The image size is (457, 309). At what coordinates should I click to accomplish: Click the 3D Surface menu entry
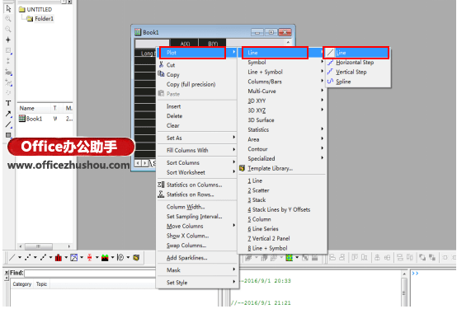click(x=282, y=120)
